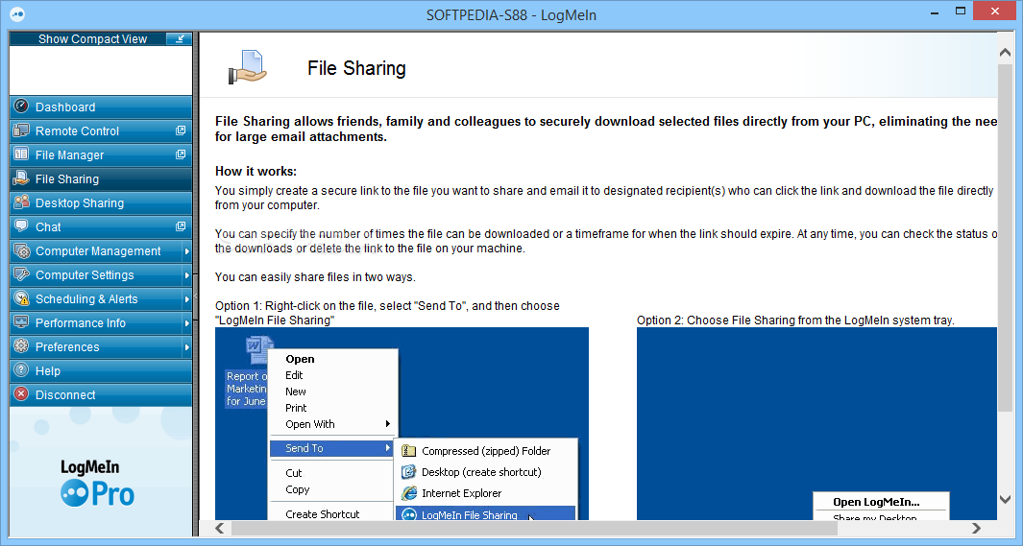Click horizontal scrollbar left arrow
1023x546 pixels.
(220, 528)
